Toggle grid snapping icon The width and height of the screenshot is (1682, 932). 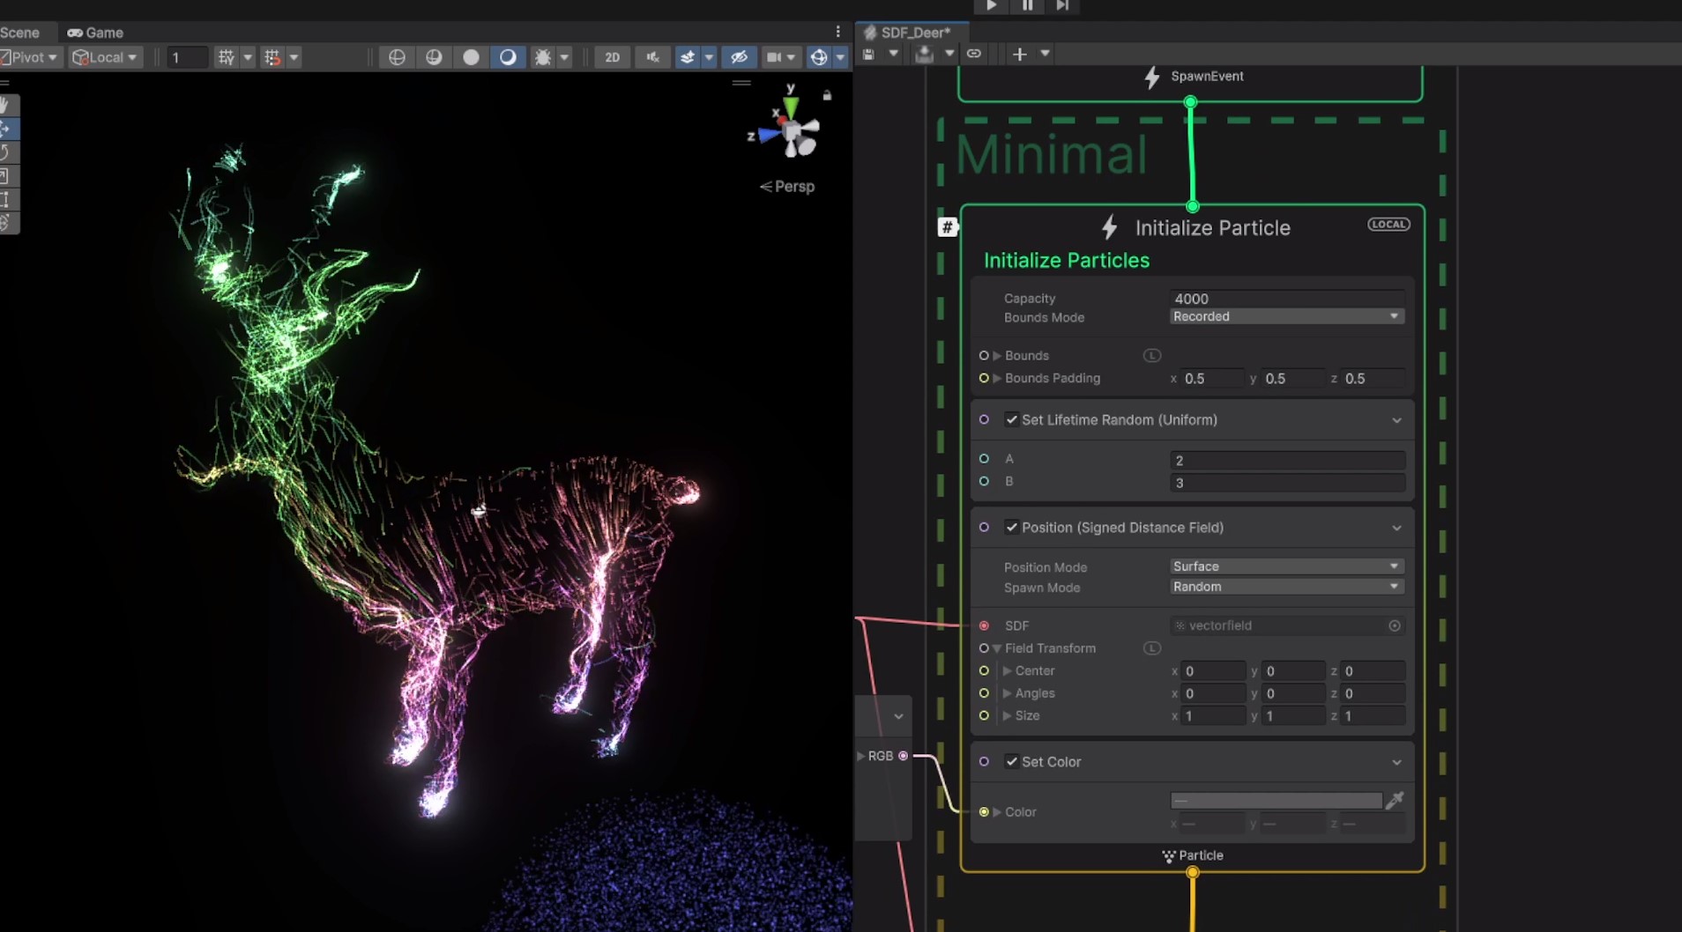[227, 57]
